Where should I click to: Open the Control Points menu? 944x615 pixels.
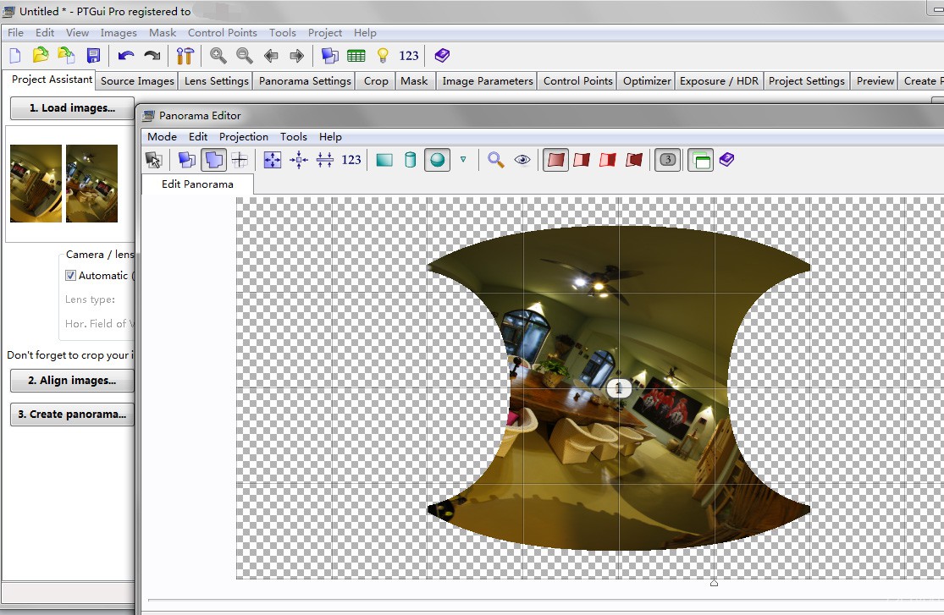[222, 32]
